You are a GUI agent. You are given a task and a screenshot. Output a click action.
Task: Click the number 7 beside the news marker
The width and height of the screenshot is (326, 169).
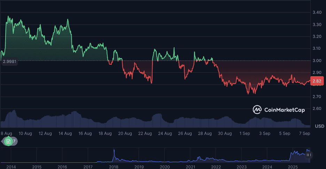click(14, 141)
